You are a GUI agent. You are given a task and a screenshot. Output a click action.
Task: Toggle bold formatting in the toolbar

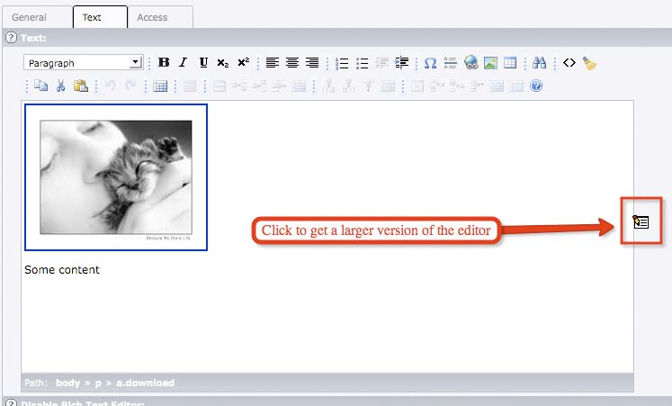click(x=164, y=63)
